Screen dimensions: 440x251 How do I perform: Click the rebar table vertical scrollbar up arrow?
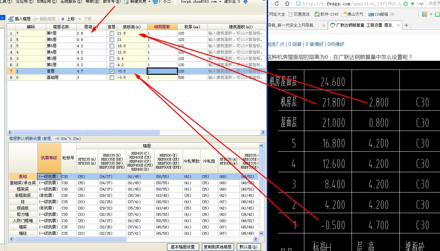261,146
